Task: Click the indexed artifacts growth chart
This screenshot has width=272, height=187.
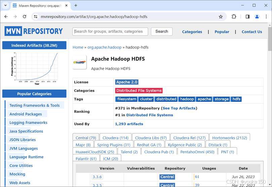Action: pyautogui.click(x=34, y=69)
